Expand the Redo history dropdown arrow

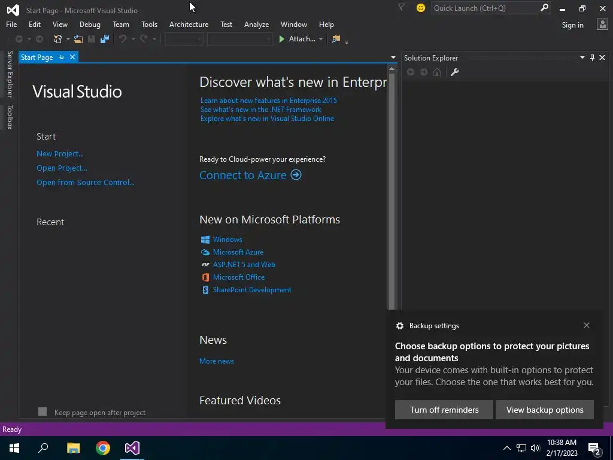pos(154,39)
